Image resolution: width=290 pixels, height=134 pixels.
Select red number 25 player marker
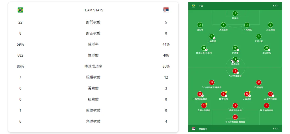(200, 94)
